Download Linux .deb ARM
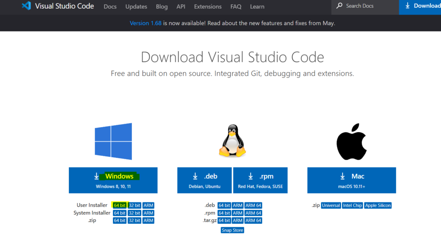 [x=238, y=205]
